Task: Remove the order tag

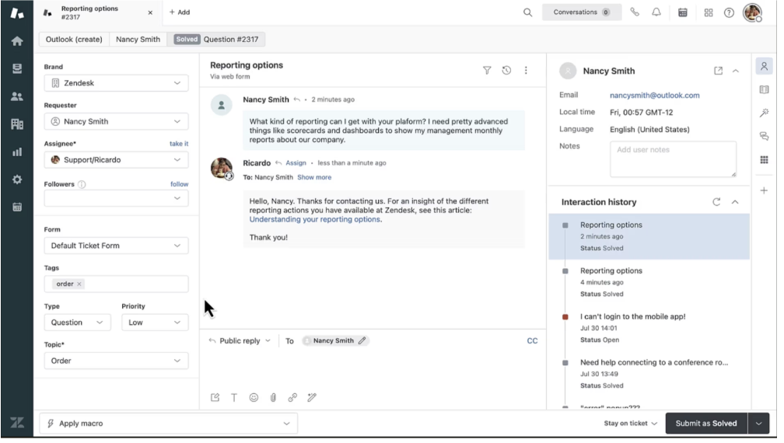Action: (x=79, y=284)
